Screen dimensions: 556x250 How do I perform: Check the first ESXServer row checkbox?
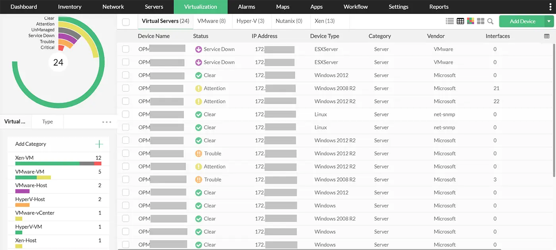pyautogui.click(x=125, y=49)
